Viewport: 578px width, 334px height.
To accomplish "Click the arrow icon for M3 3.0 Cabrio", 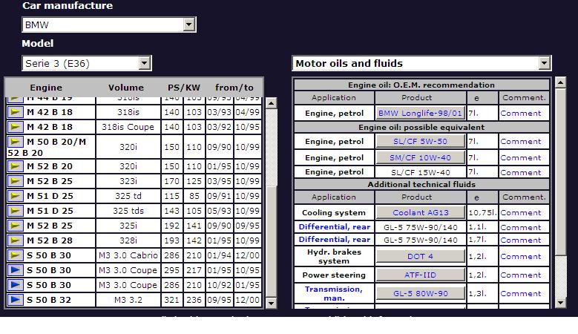I will tap(15, 255).
